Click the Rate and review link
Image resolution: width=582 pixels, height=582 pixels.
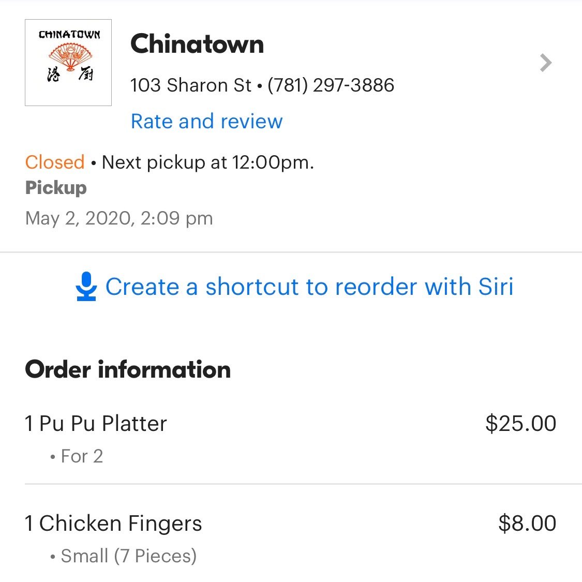pos(206,121)
